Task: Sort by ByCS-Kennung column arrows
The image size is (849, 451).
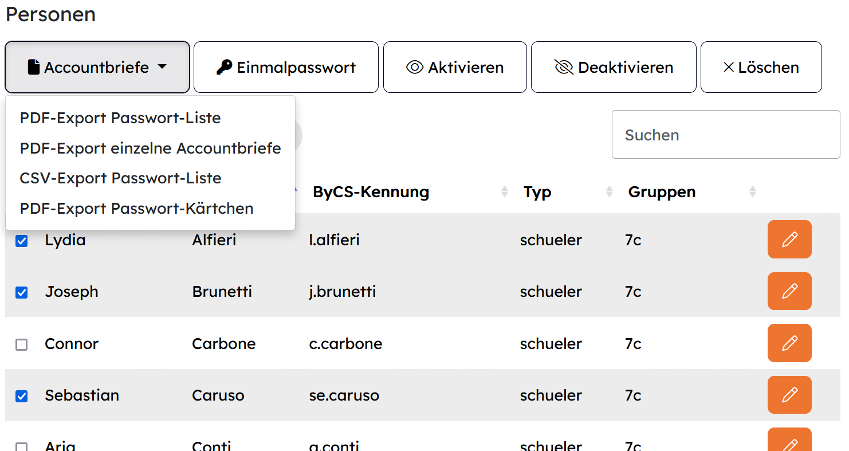Action: coord(505,192)
